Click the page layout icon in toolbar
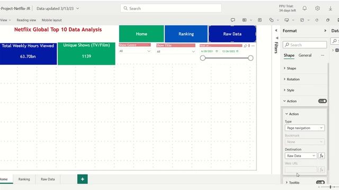Viewport: 339px width, 190px height. pyautogui.click(x=302, y=20)
